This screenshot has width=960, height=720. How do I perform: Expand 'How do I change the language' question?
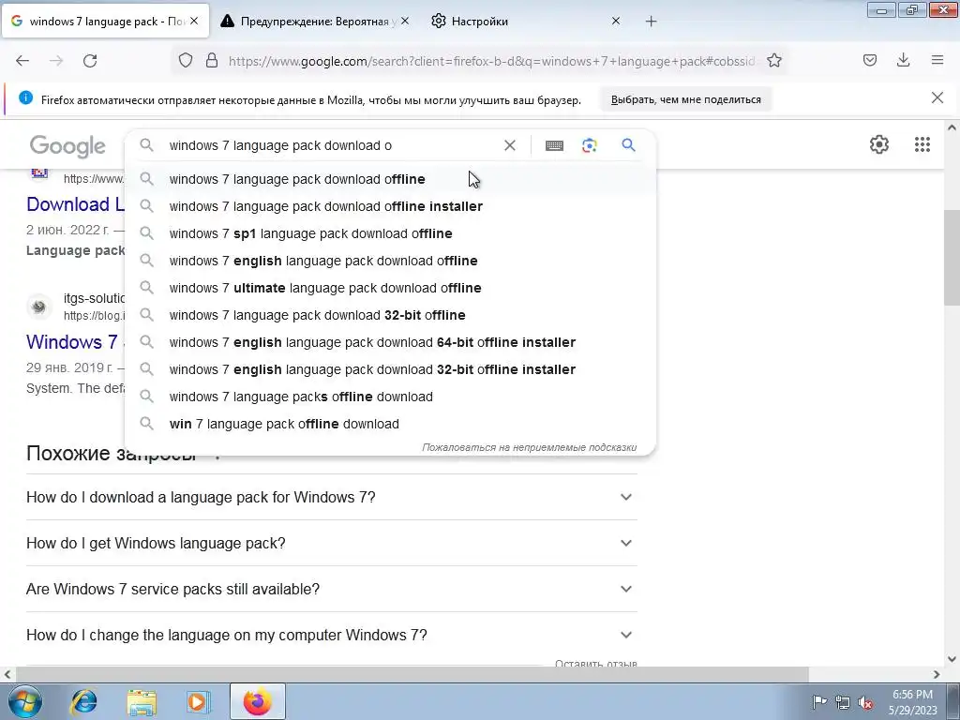331,635
